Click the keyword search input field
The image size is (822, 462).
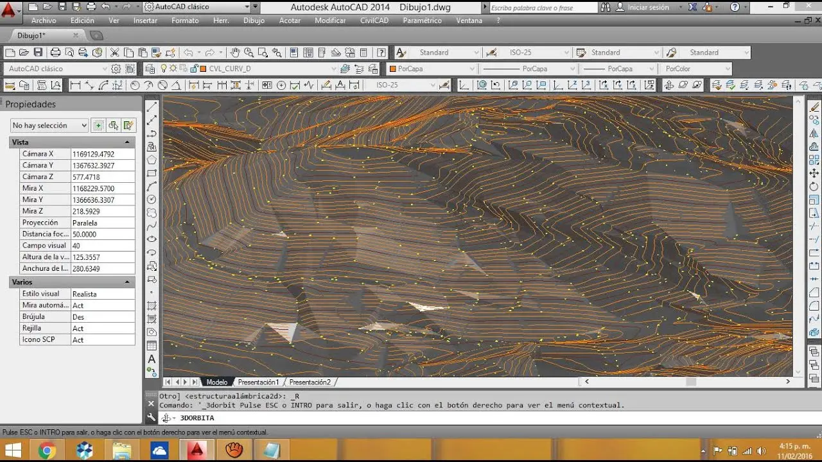[543, 8]
